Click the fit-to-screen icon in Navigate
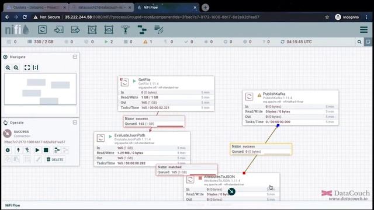Viewport: 374px width, 210px height. click(27, 68)
